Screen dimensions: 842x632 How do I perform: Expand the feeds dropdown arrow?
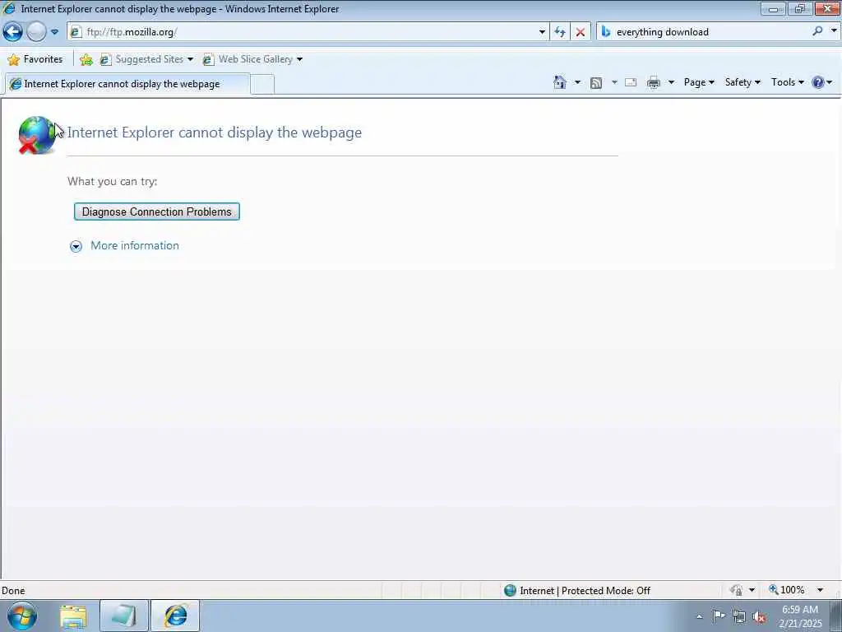click(614, 82)
